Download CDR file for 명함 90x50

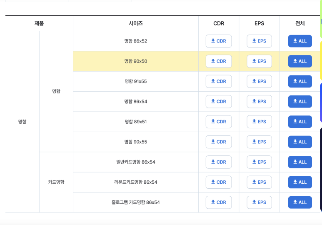click(219, 61)
